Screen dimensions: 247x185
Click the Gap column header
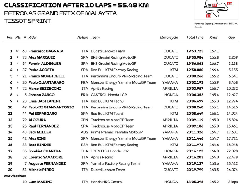click(x=231, y=37)
